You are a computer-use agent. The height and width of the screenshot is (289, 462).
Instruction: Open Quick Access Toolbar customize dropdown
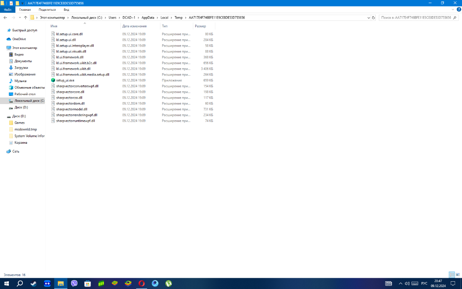coord(22,3)
